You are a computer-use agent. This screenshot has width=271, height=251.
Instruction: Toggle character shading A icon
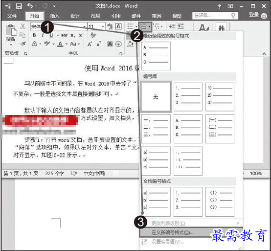110,44
